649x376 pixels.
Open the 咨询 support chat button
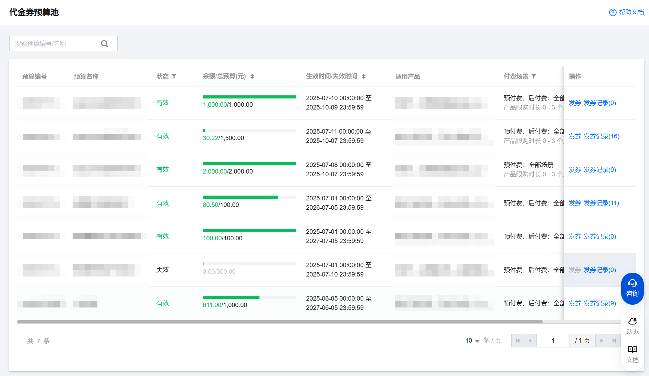point(632,288)
